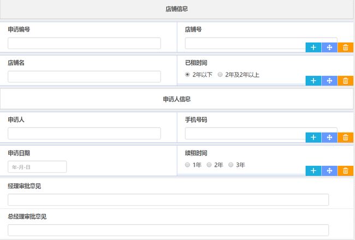Select the 2年以下 radio button
Viewport: 355px width, 240px height.
187,74
